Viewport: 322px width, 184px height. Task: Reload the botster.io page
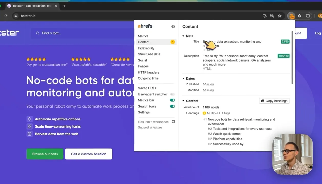click(6, 16)
